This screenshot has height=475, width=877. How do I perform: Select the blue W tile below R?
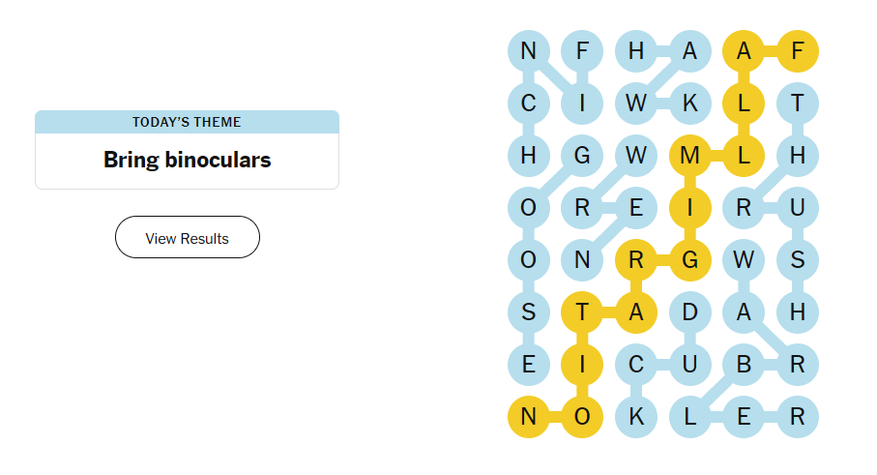click(x=744, y=259)
